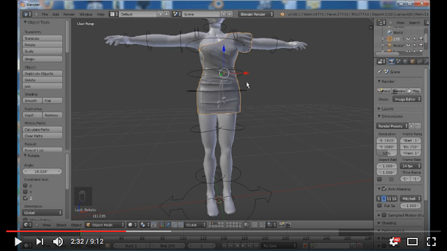Open the Render menu
Viewport: 447px width, 251px height.
[x=68, y=14]
